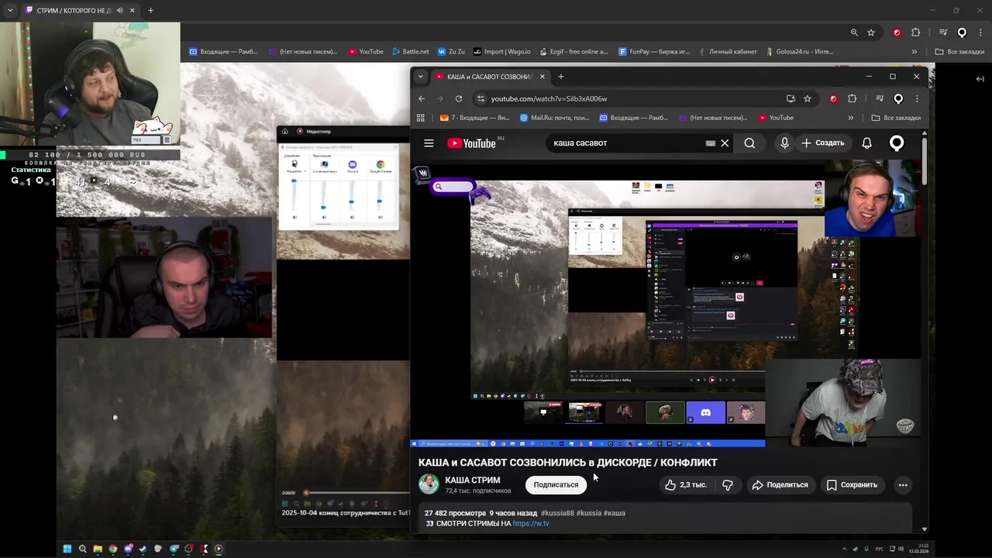Open the zoom magnifier icon in the back Chrome address bar
The width and height of the screenshot is (992, 558).
coord(854,33)
